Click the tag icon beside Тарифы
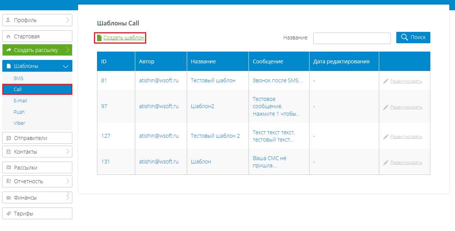 click(8, 214)
